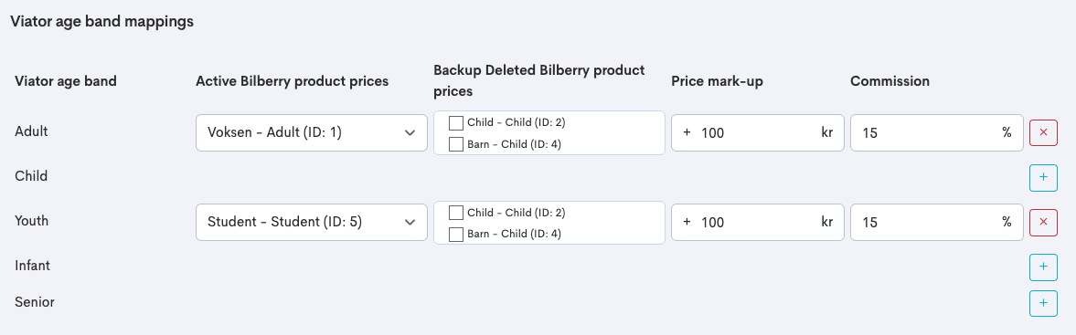The height and width of the screenshot is (335, 1076).
Task: Edit the Youth commission percentage field
Action: click(x=937, y=222)
